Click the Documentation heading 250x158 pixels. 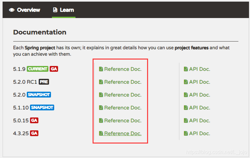click(x=40, y=32)
